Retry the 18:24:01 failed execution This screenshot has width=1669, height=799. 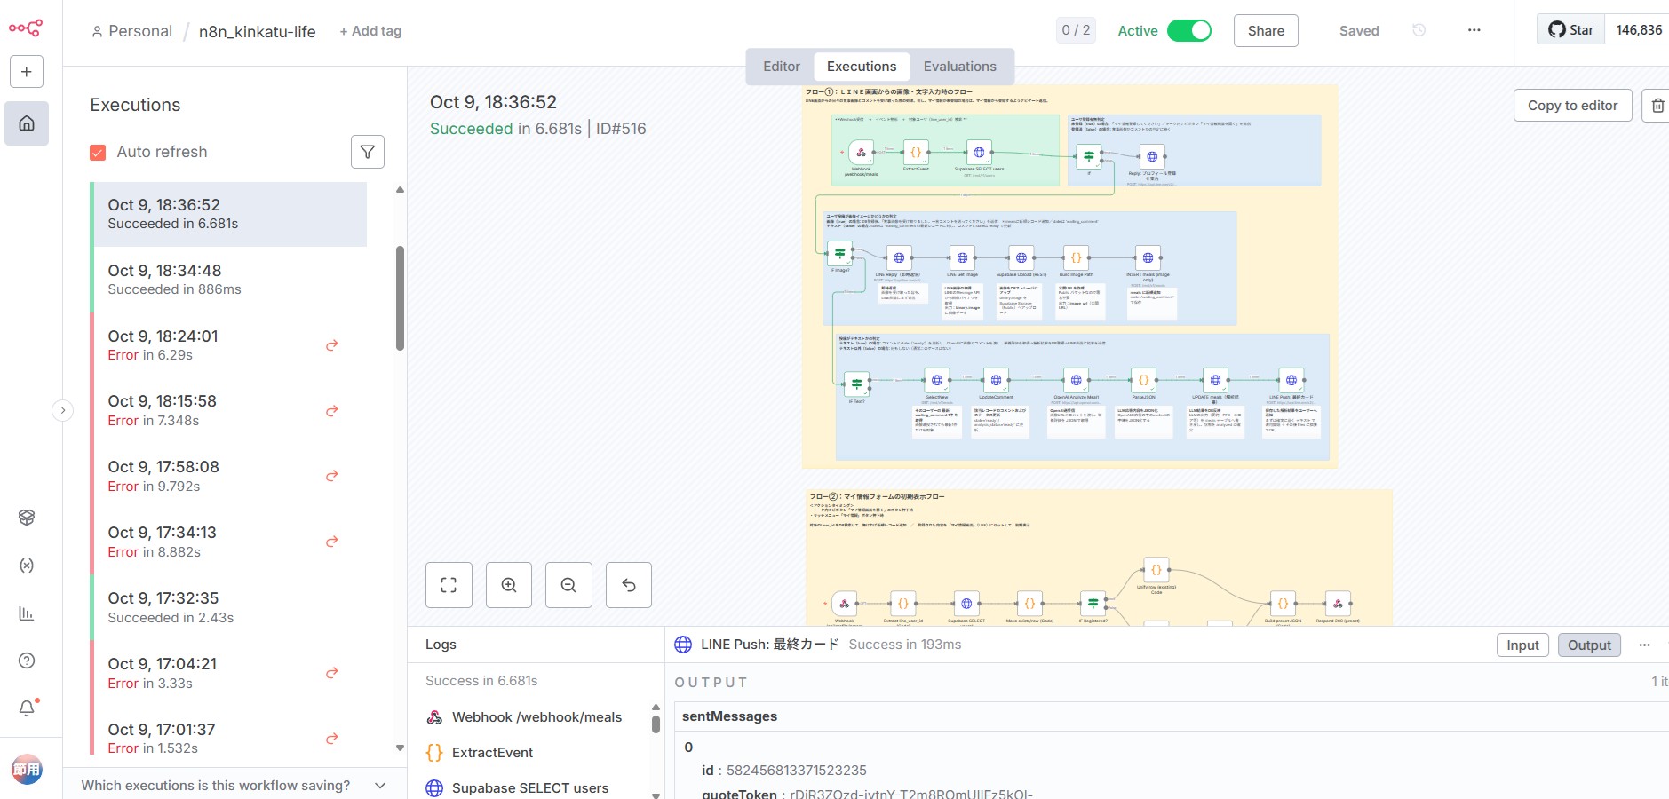click(332, 345)
